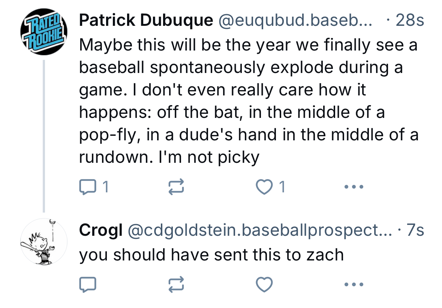Repost Patrick Dubuque's exploding baseball post
Screen dimensions: 442x308
[x=176, y=186]
